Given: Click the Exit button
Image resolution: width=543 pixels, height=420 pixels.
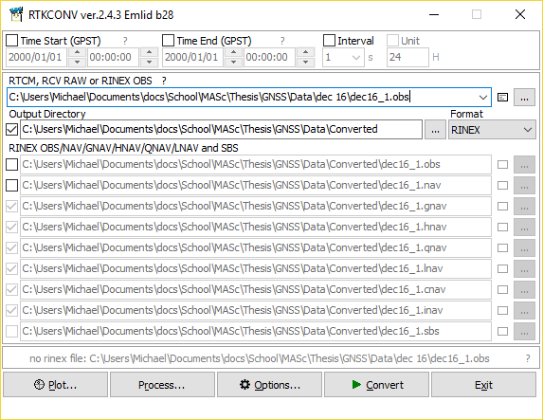Looking at the screenshot, I should click(x=483, y=385).
